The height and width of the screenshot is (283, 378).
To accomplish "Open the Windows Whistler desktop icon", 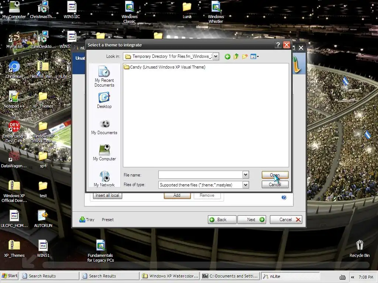I will (x=216, y=12).
